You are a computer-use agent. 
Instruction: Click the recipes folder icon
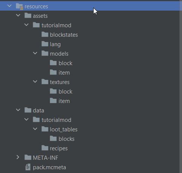coord(45,148)
